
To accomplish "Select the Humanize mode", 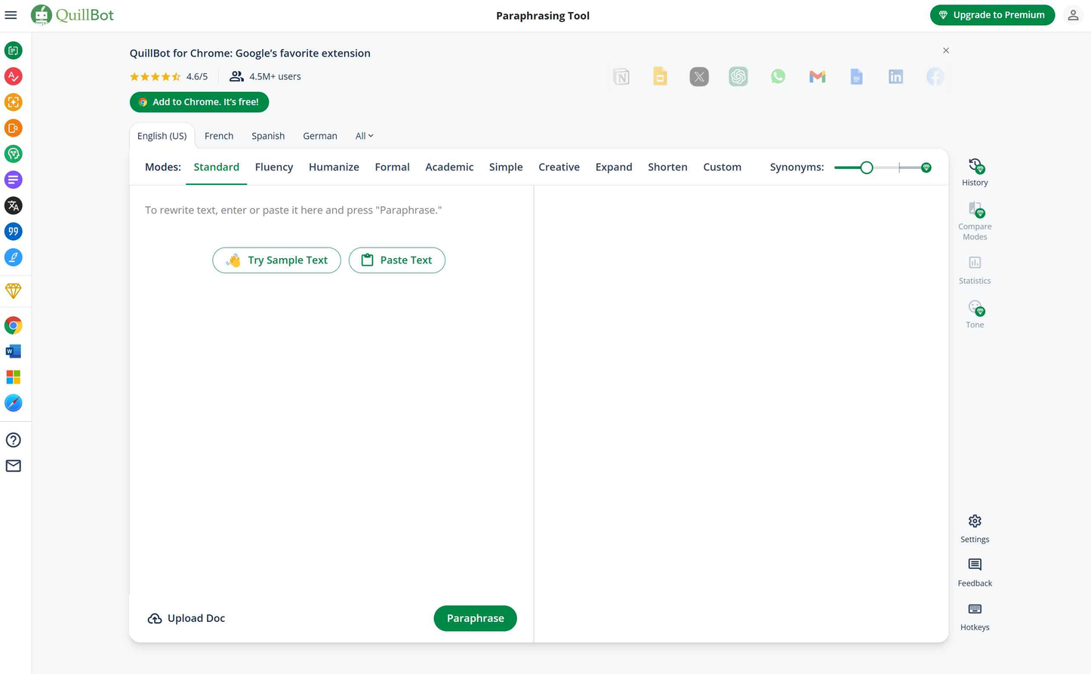I will [x=334, y=167].
